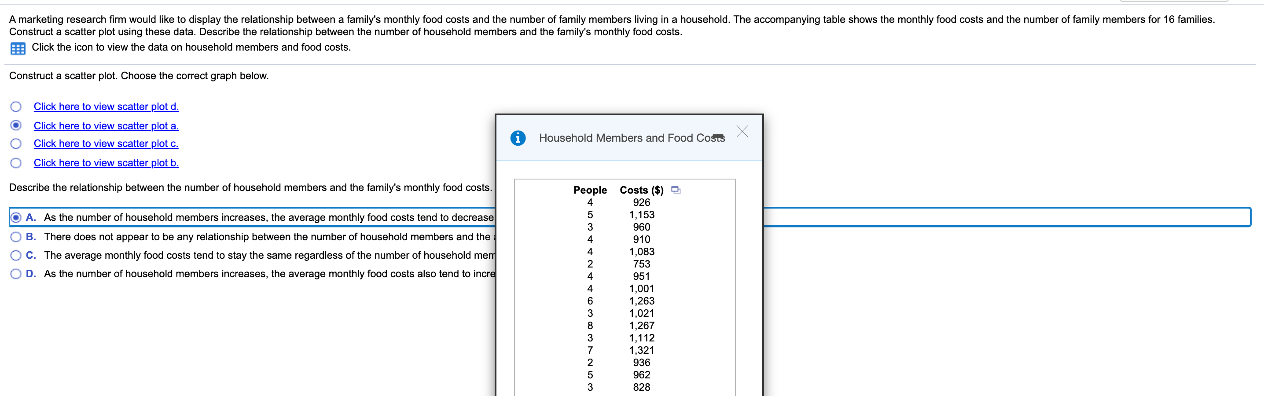This screenshot has width=1264, height=396.
Task: Click the blue info icon in popup
Action: (518, 138)
